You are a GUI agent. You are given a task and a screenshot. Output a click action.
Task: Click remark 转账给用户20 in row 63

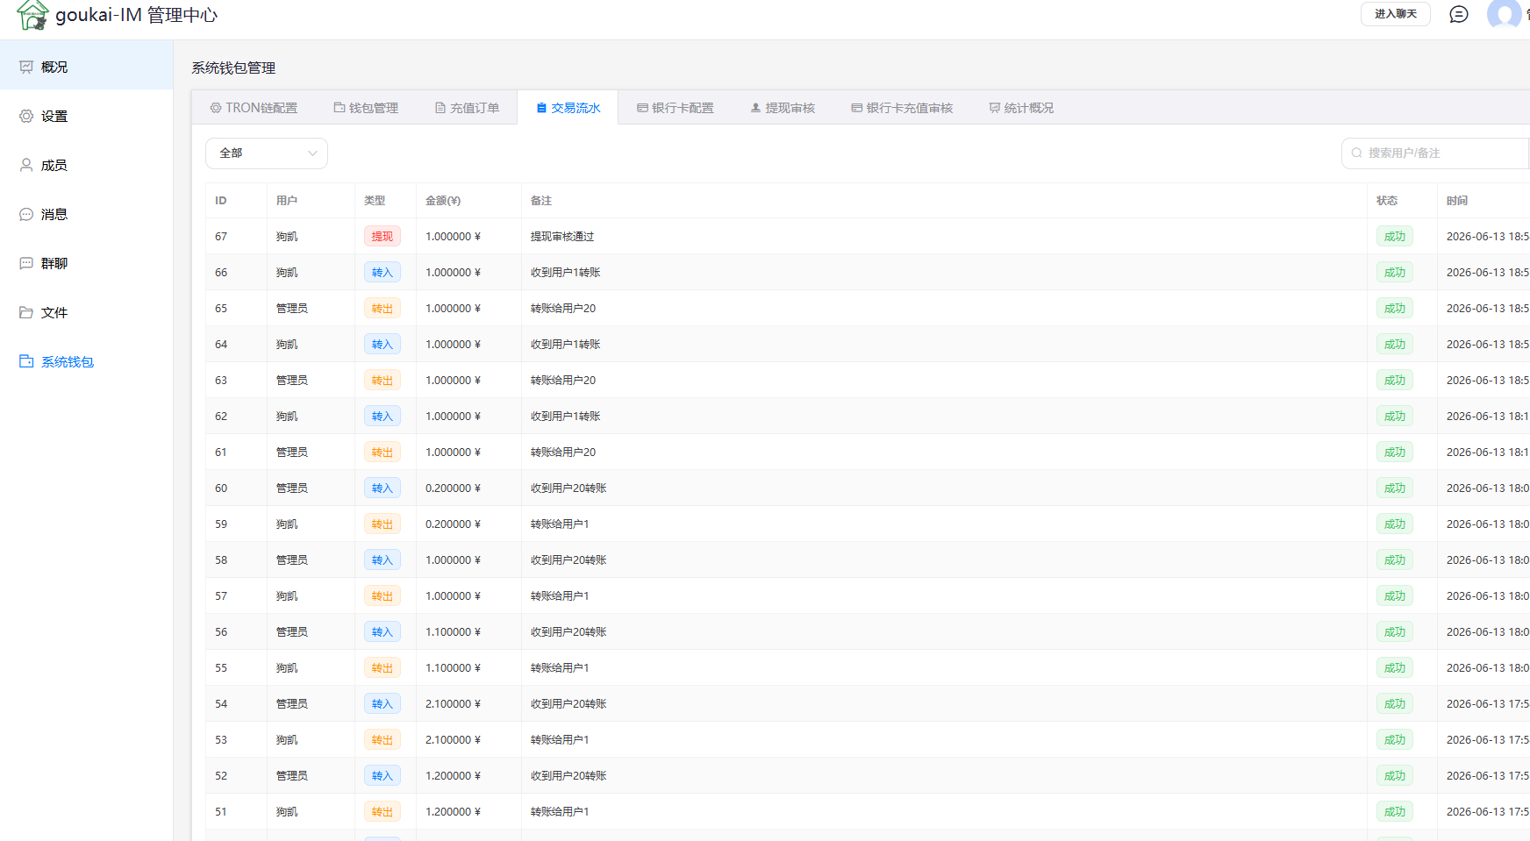click(x=563, y=381)
